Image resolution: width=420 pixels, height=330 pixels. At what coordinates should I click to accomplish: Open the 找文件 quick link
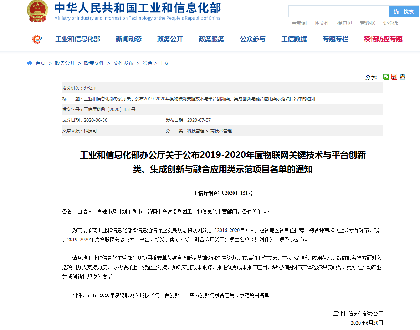[322, 23]
